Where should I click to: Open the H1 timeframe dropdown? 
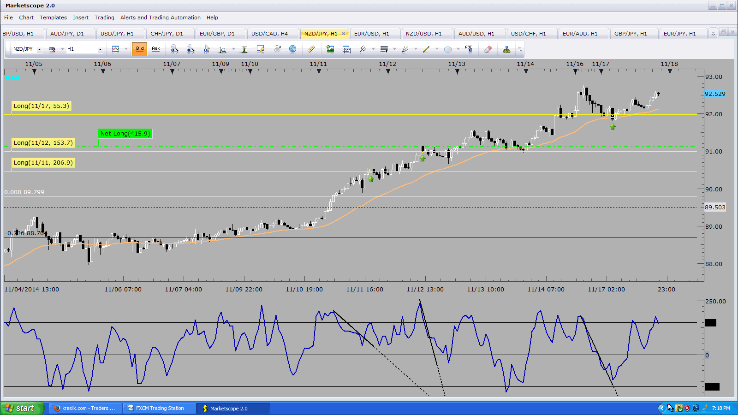pyautogui.click(x=100, y=49)
